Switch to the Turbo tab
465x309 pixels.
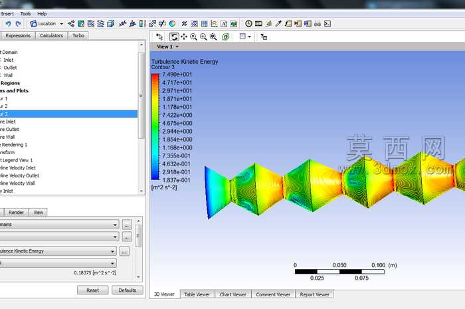click(78, 36)
